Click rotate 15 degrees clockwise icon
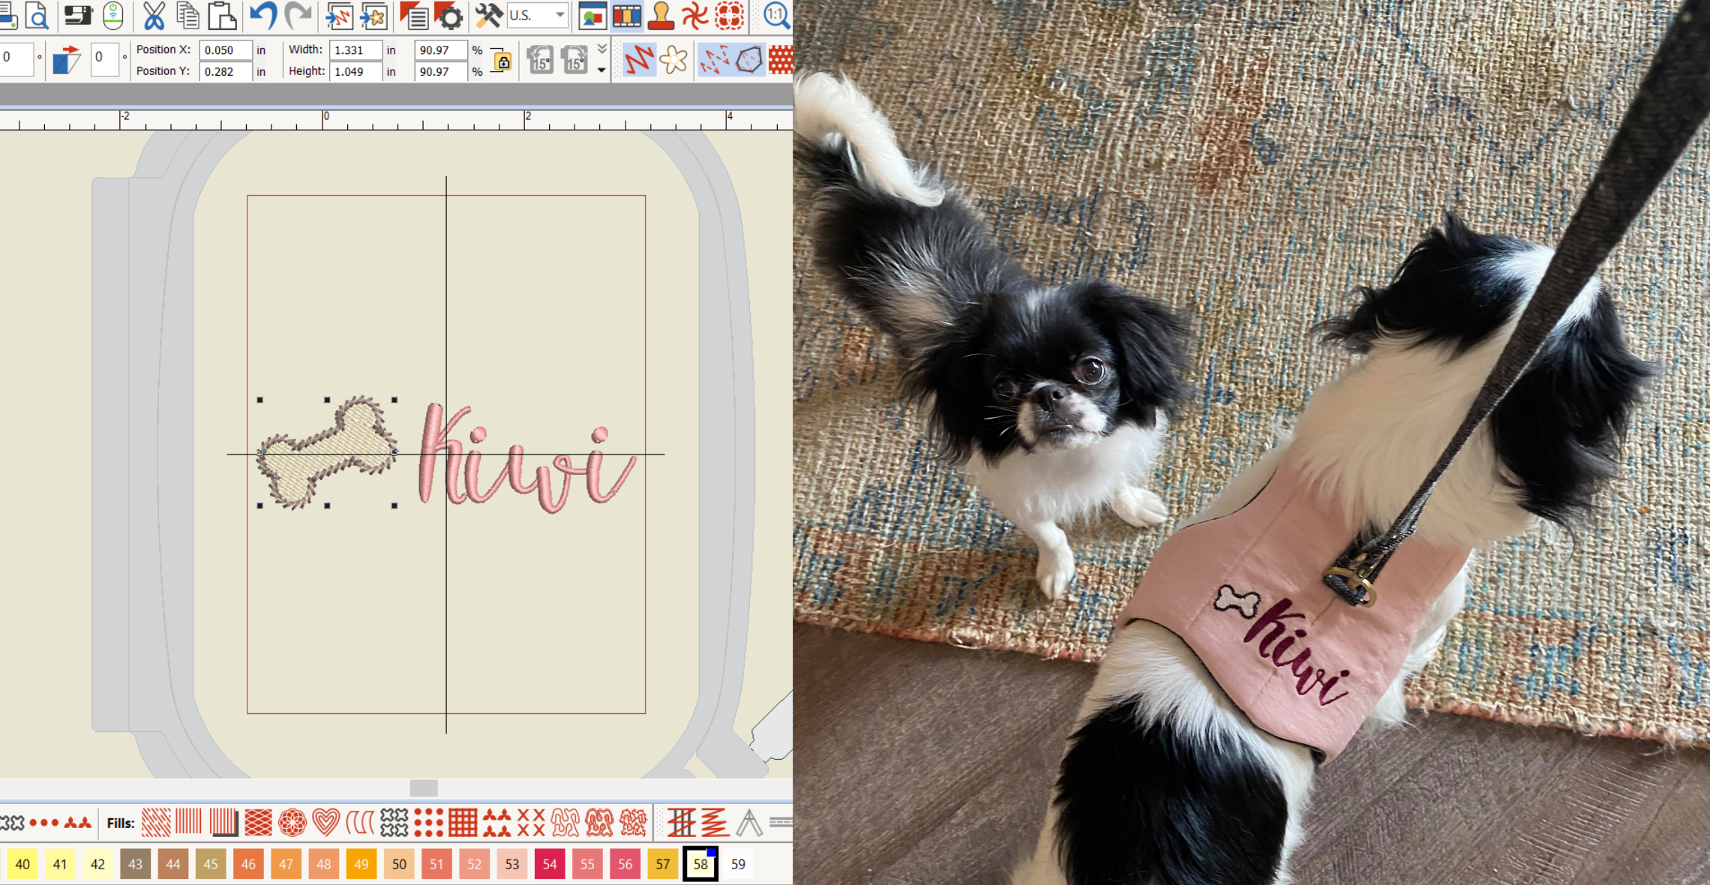This screenshot has width=1710, height=885. click(x=574, y=60)
